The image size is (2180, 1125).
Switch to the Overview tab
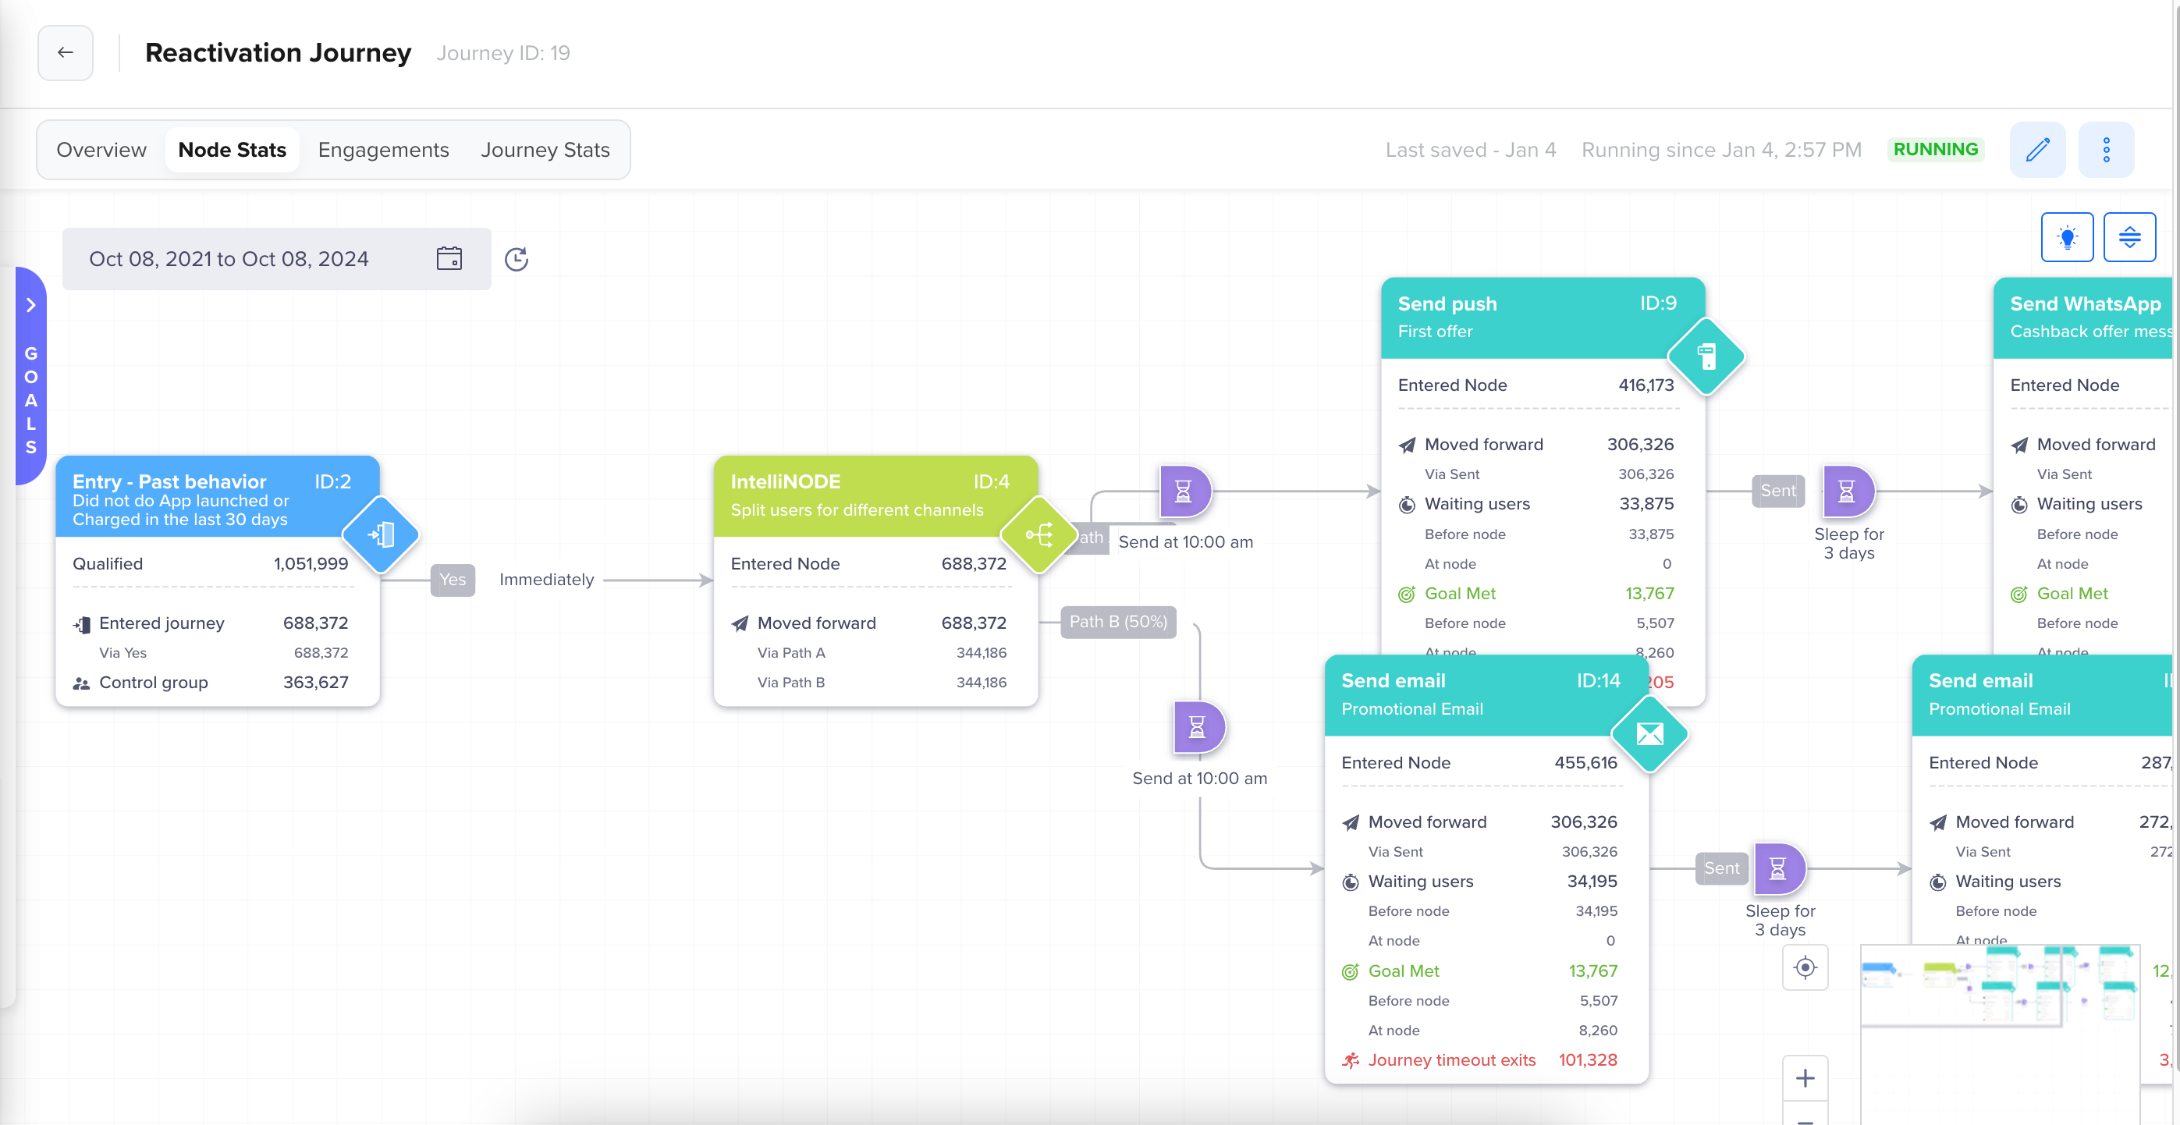(101, 150)
